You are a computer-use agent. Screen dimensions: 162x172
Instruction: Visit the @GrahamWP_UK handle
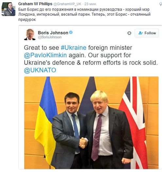click(x=67, y=4)
